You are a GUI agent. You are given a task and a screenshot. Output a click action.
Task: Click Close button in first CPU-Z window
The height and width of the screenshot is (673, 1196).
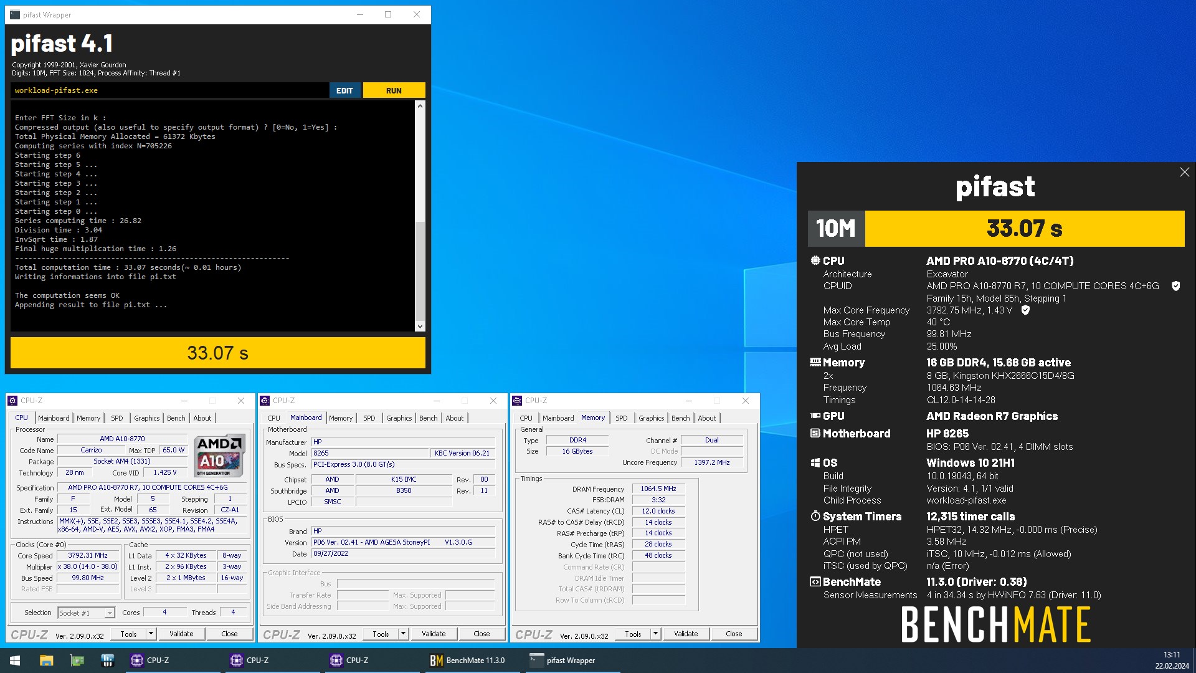click(229, 634)
